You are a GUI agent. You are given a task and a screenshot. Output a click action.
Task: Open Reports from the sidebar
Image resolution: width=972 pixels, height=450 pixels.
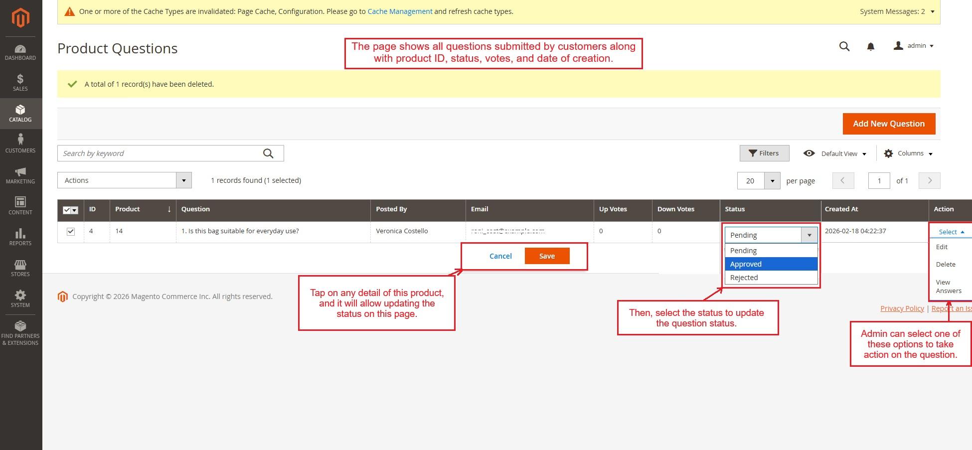pos(20,237)
